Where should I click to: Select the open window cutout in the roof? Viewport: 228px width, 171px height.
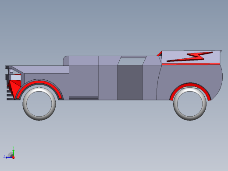(132, 61)
